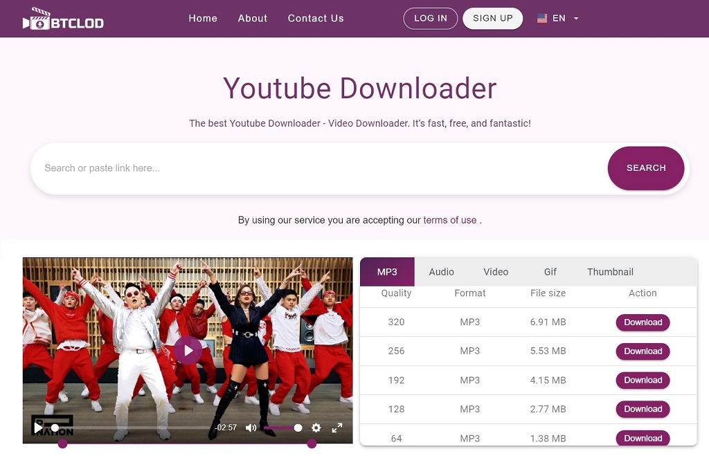Screen dimensions: 709x458
Task: Download the 320 quality MP3
Action: tap(643, 322)
